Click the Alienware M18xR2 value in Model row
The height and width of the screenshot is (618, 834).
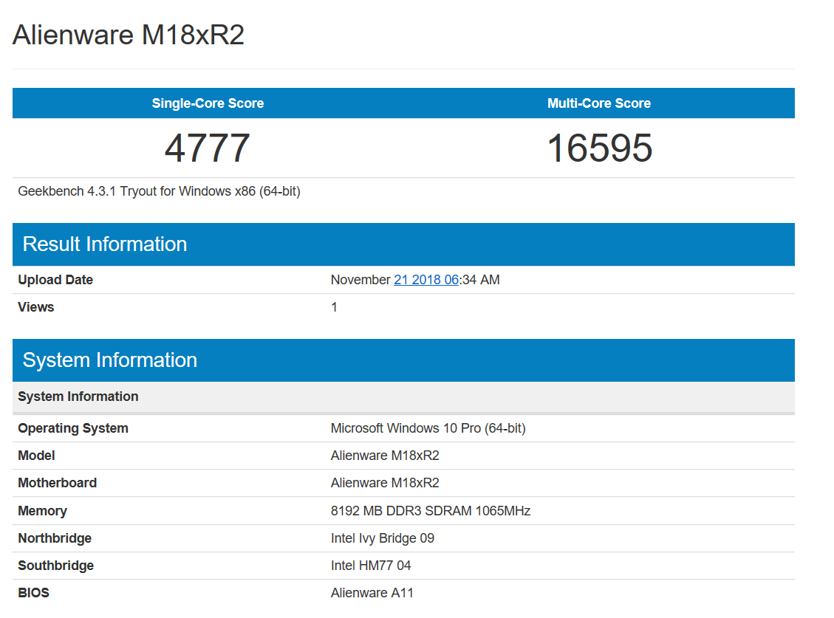coord(385,456)
